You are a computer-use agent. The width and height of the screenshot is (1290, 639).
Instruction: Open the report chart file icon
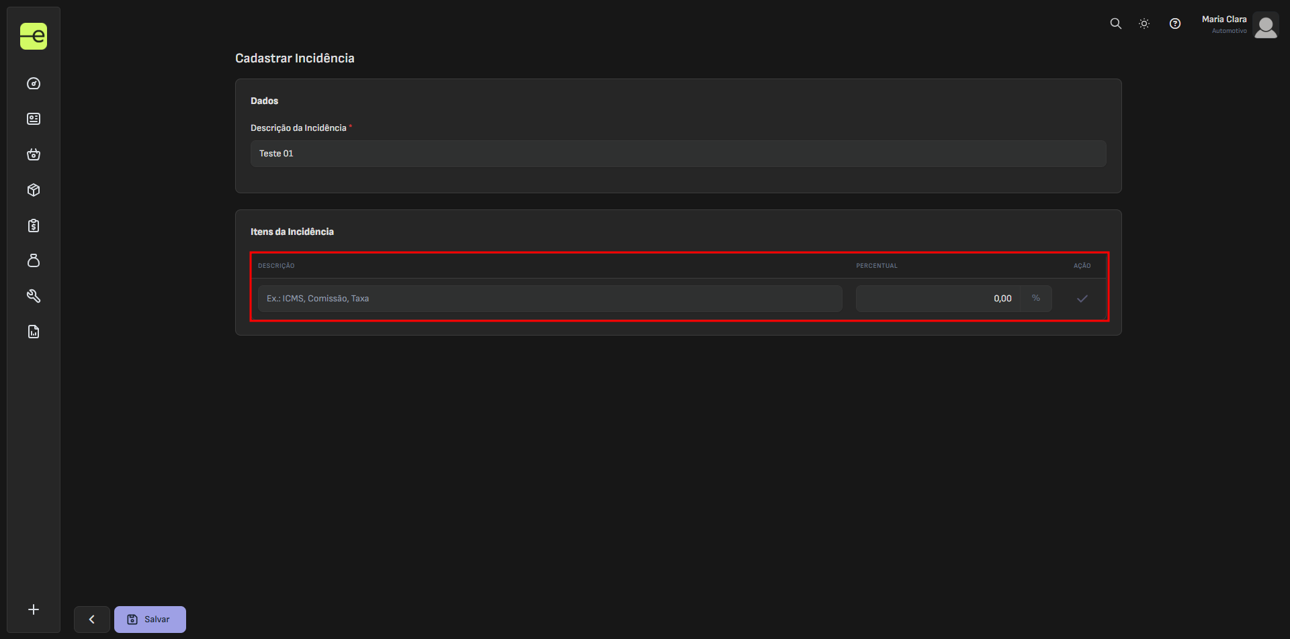(34, 332)
